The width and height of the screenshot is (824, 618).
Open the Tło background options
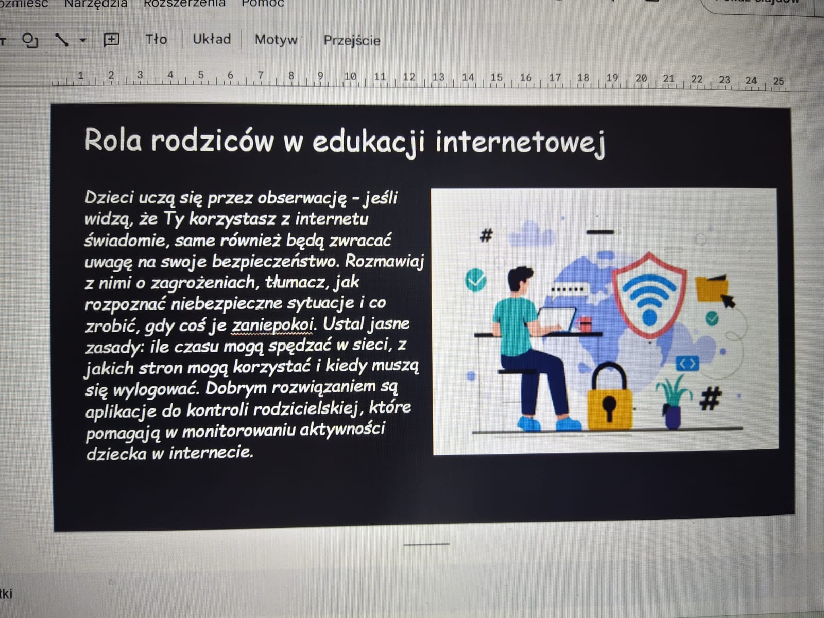tap(156, 40)
